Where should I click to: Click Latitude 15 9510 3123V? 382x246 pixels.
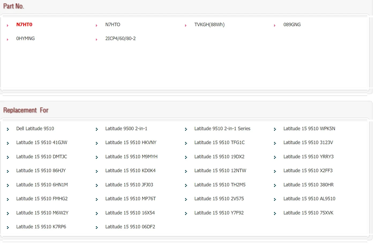tap(308, 143)
